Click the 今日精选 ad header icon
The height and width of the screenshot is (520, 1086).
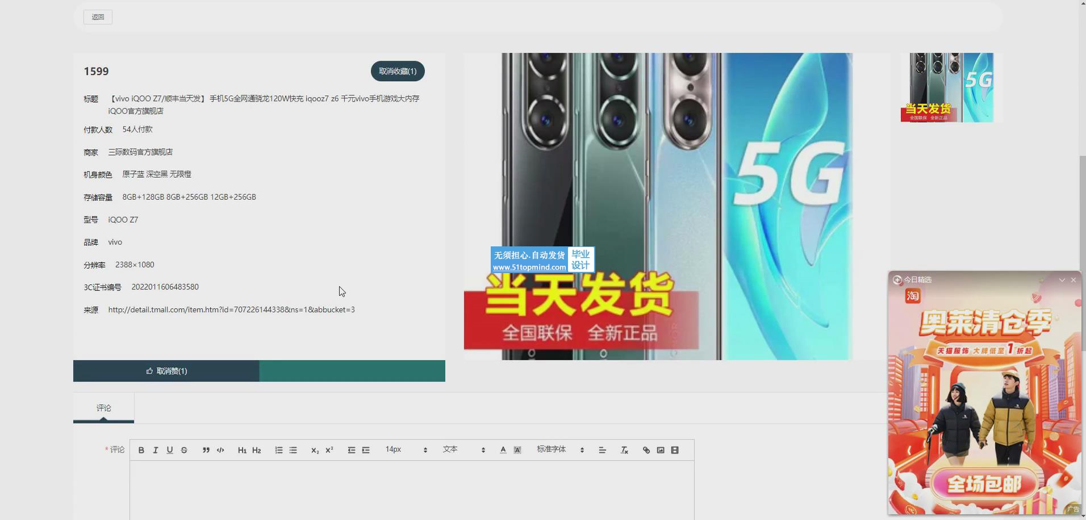click(x=897, y=280)
